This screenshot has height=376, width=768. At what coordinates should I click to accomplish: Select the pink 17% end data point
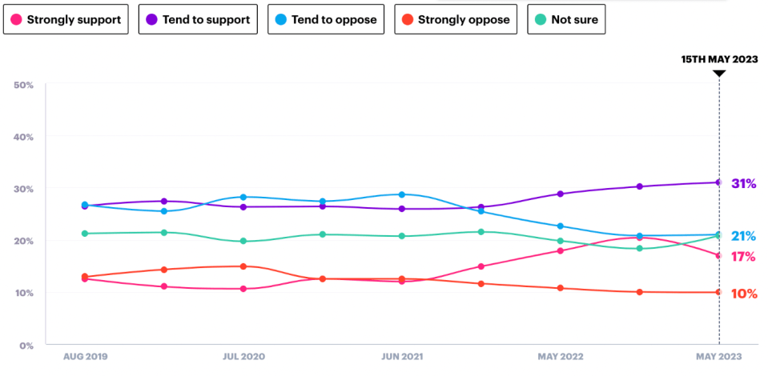click(x=719, y=255)
